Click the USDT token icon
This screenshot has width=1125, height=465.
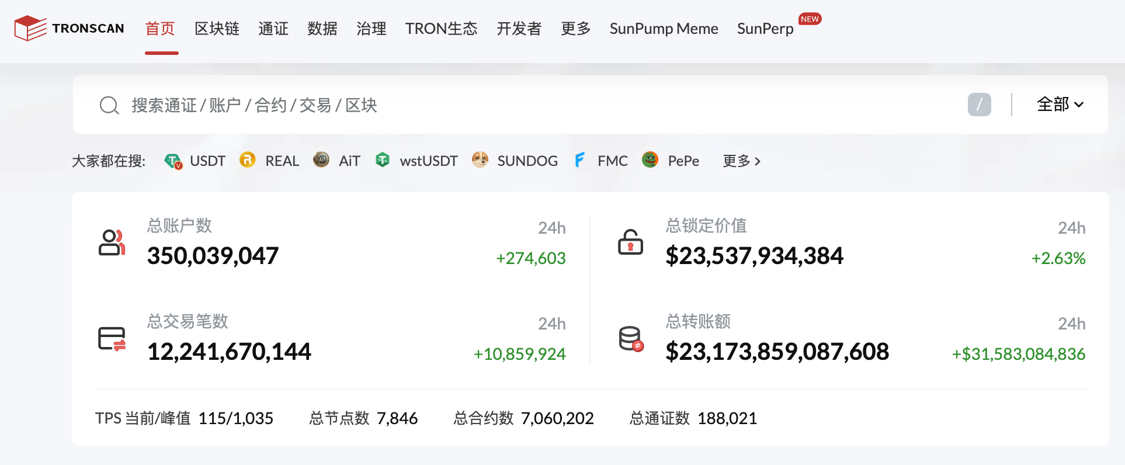pos(173,161)
